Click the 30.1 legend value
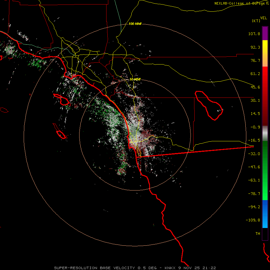Image resolution: width=270 pixels, height=270 pixels. (x=255, y=100)
